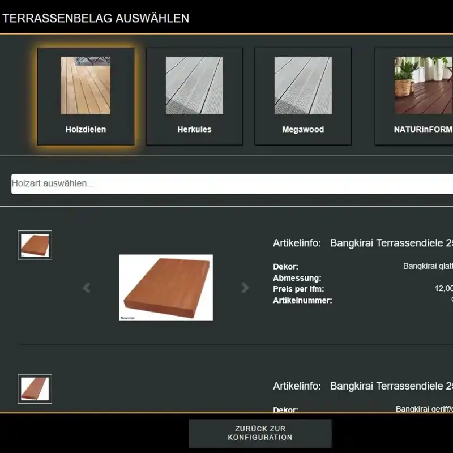Open the Holzart auswählen search field
Viewport: 453px width, 453px height.
point(226,183)
